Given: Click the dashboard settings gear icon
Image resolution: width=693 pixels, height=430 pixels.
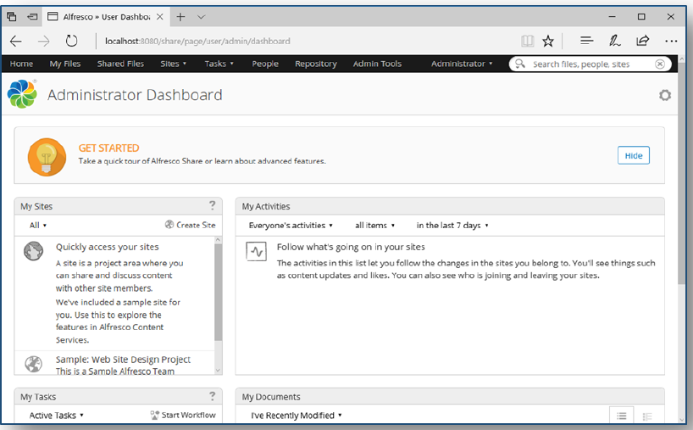Looking at the screenshot, I should coord(665,95).
